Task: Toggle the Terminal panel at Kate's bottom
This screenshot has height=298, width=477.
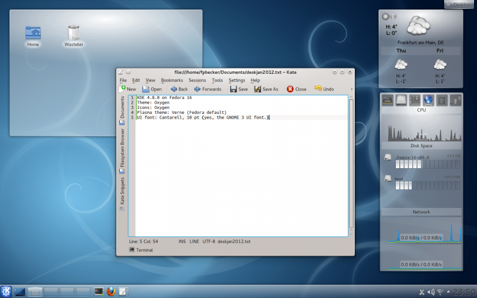Action: point(141,250)
